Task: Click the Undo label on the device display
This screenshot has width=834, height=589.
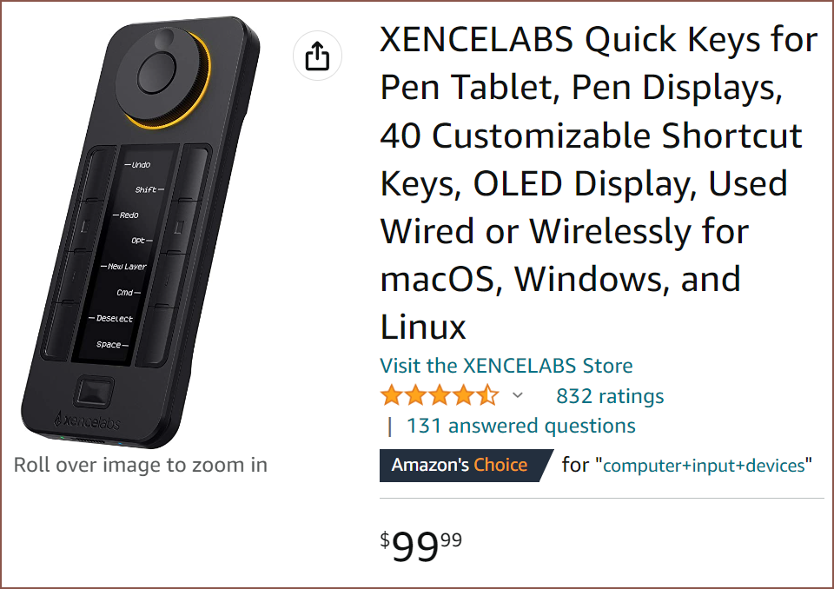Action: 139,164
